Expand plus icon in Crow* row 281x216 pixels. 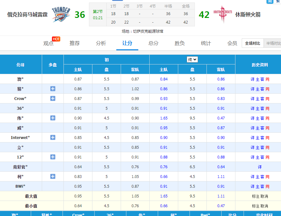coord(53,99)
